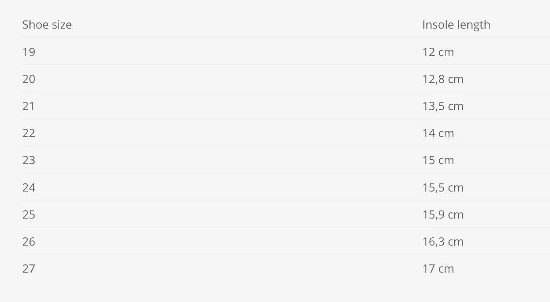Select shoe size 27 cell

[x=29, y=269]
